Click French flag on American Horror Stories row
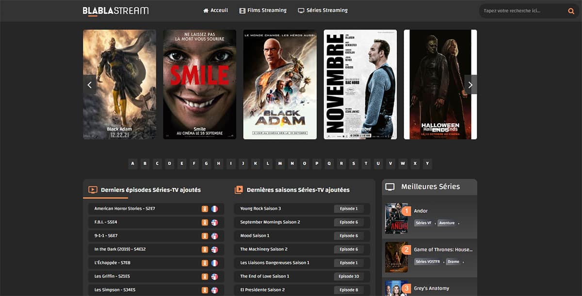582x296 pixels. [214, 209]
